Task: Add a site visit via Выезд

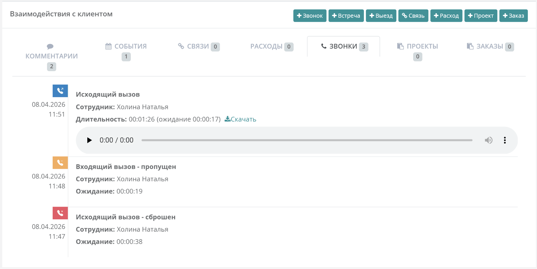Action: click(x=381, y=16)
